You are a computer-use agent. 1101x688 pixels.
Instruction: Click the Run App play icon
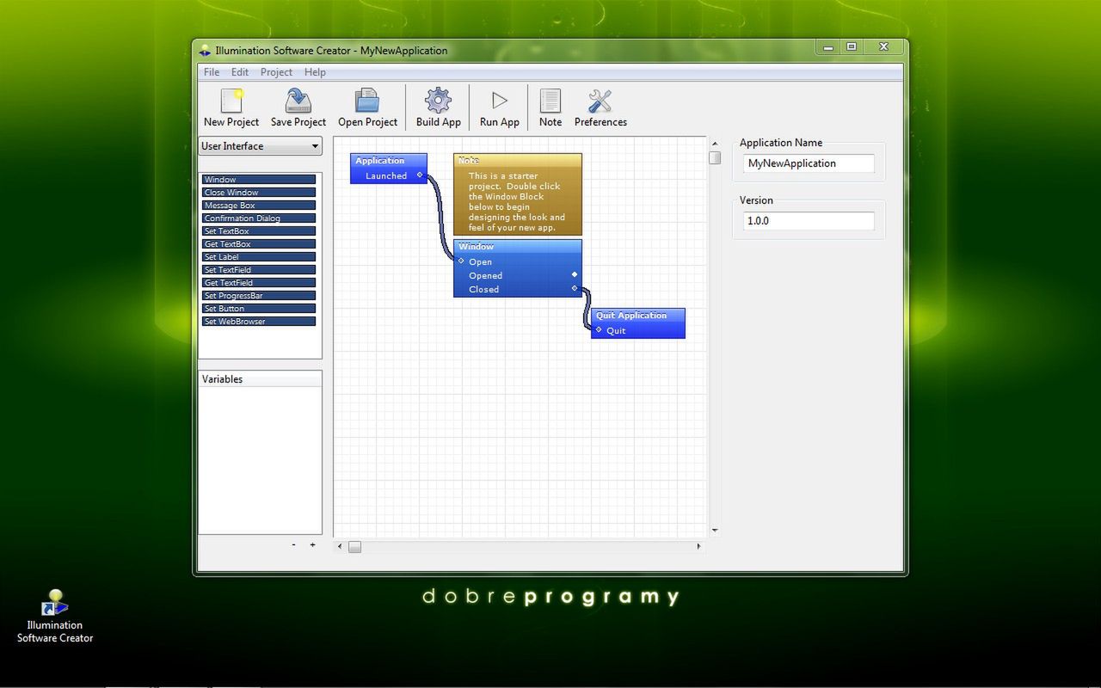pos(499,101)
